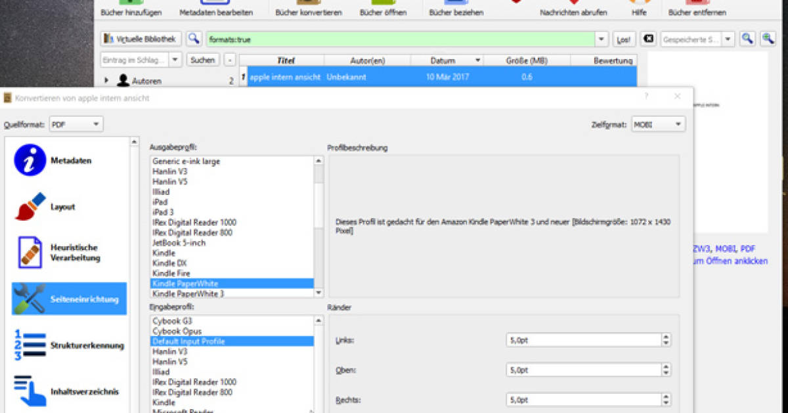Clear the search with the X icon
This screenshot has width=788, height=413.
click(648, 39)
